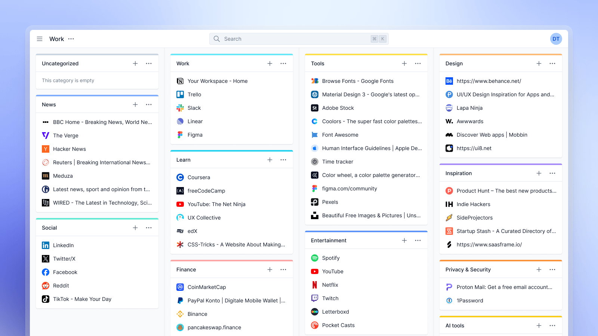Add a bookmark to AI tools category
Screen dimensions: 598x336
point(539,326)
